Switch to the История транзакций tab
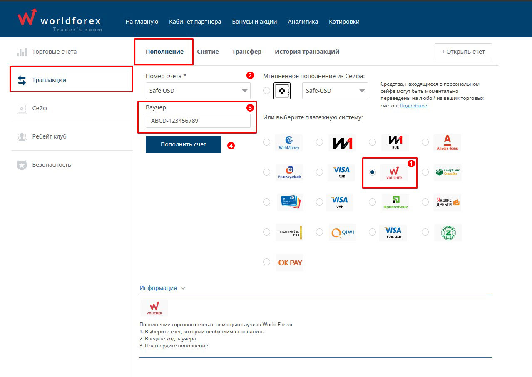This screenshot has width=532, height=377. pyautogui.click(x=307, y=52)
